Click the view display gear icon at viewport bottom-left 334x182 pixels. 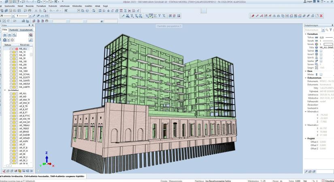click(x=38, y=171)
